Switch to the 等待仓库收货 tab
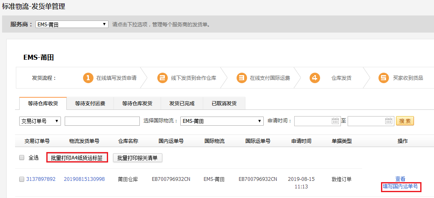This screenshot has width=434, height=198. pyautogui.click(x=43, y=104)
